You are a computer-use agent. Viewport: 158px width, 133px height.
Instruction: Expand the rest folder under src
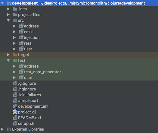click(x=14, y=43)
